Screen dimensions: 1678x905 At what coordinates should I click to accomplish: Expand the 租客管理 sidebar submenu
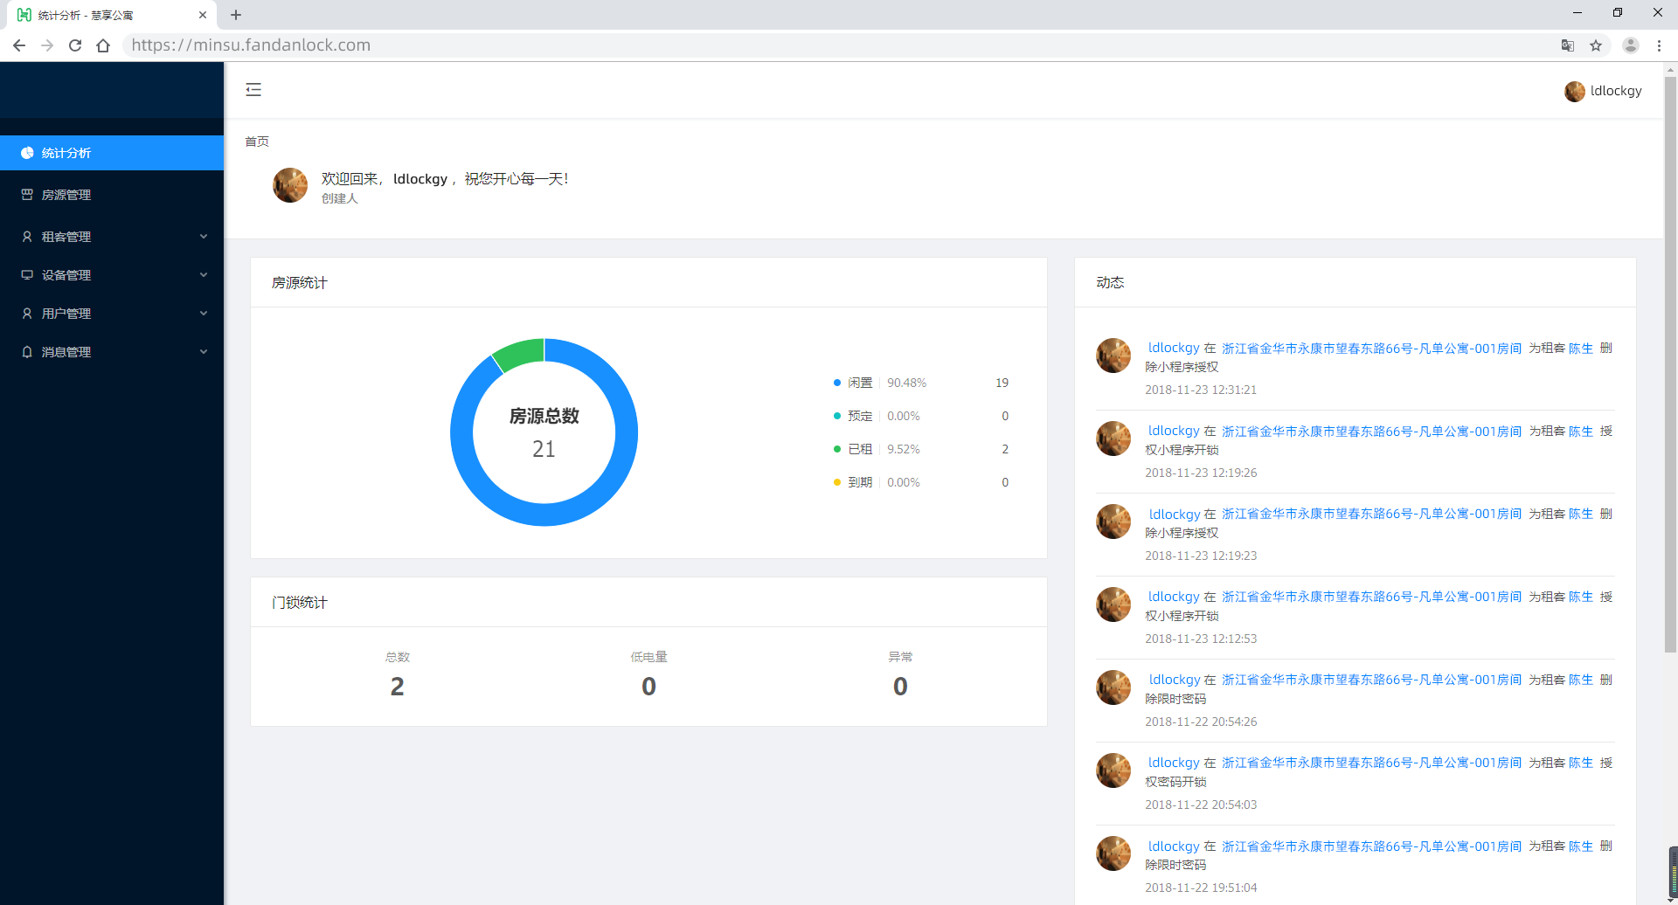[x=112, y=237]
